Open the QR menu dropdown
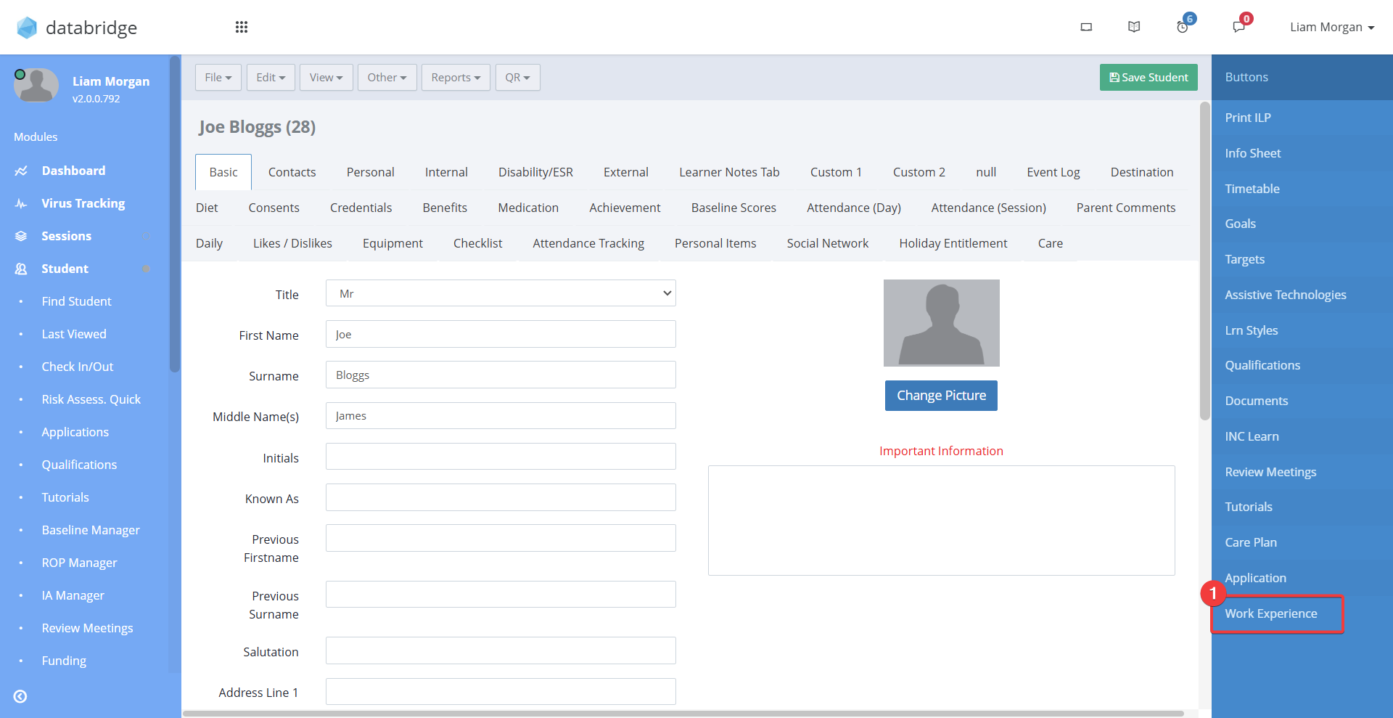The image size is (1393, 718). pyautogui.click(x=518, y=77)
